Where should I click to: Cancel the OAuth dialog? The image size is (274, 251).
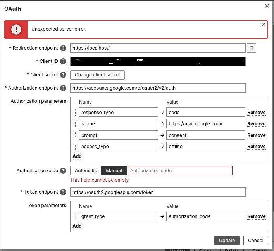pyautogui.click(x=255, y=241)
